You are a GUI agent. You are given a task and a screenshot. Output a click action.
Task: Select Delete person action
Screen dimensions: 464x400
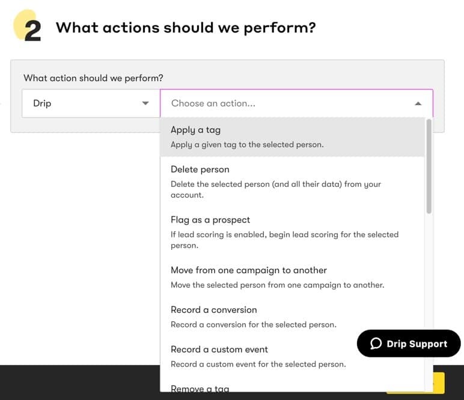click(292, 182)
